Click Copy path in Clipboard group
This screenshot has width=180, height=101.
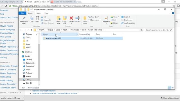(46, 20)
